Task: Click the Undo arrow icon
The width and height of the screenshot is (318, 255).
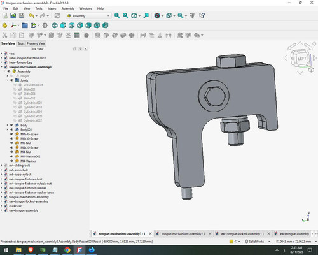Action: pos(31,16)
